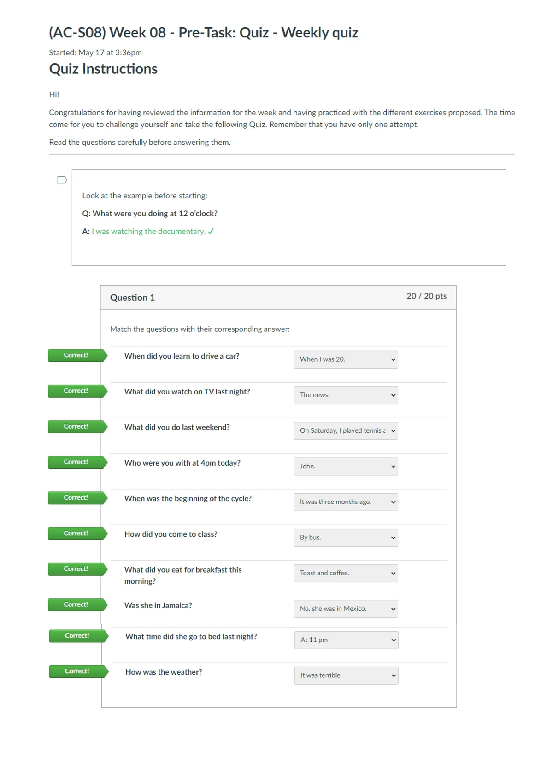This screenshot has width=553, height=783.
Task: Click the Correct! badge beside the Jamaica question
Action: point(76,604)
